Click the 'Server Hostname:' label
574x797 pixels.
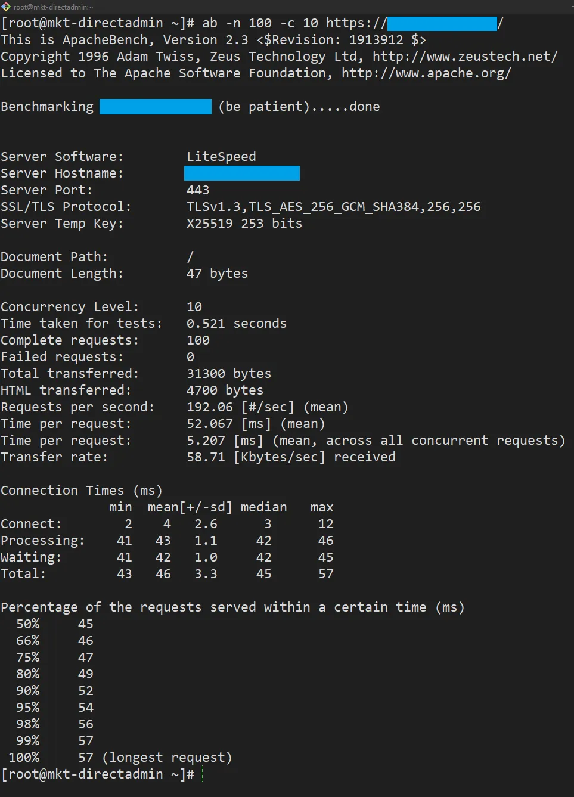pos(62,173)
